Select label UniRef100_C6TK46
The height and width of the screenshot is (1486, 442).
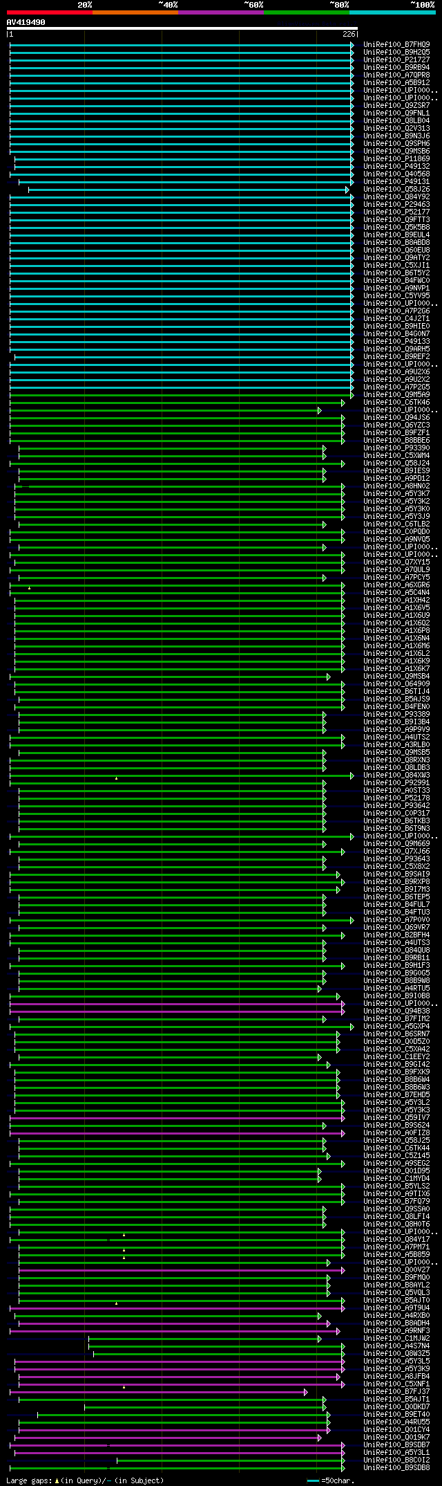point(396,402)
